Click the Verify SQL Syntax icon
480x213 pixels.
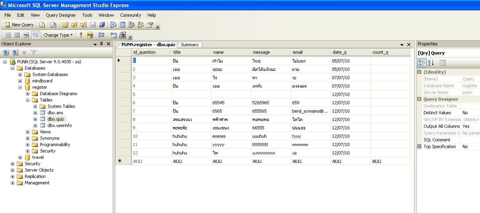click(90, 35)
